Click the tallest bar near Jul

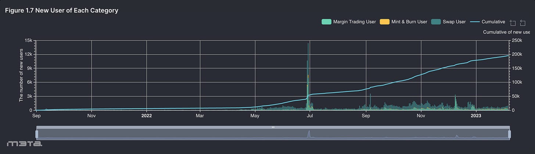[308, 76]
